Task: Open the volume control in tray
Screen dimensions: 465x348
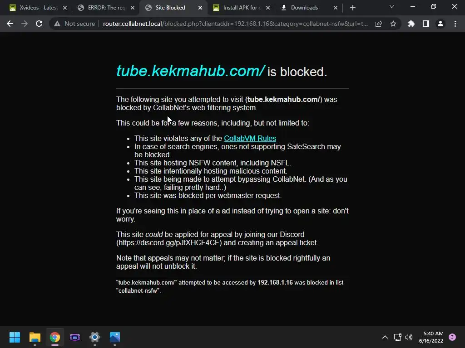Action: click(x=409, y=337)
